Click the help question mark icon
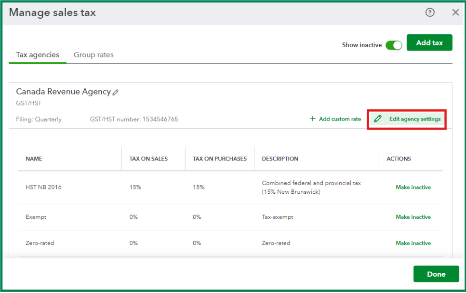This screenshot has width=466, height=293. pyautogui.click(x=430, y=13)
